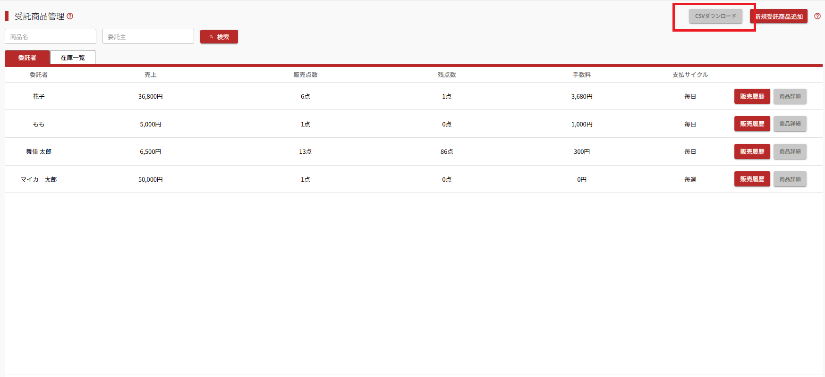View 商品詳細 for マイカ 太郎
Image resolution: width=825 pixels, height=377 pixels.
pyautogui.click(x=790, y=179)
